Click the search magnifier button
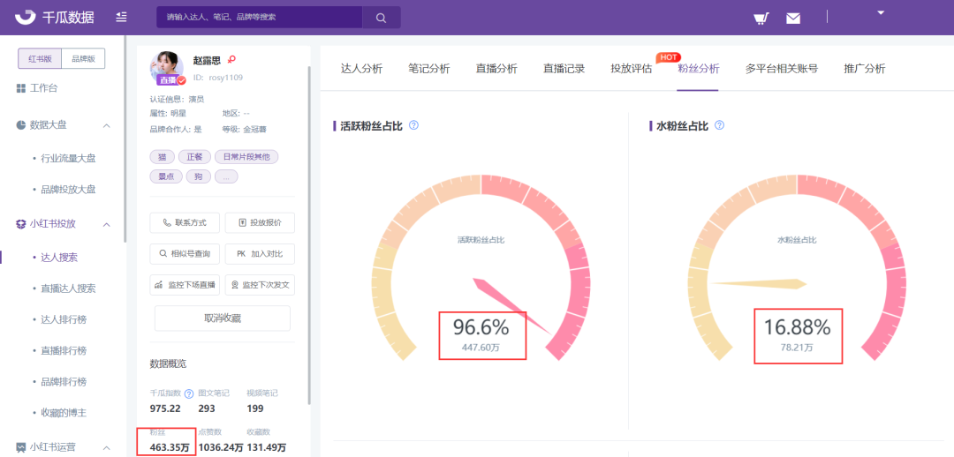The image size is (954, 457). coord(381,18)
